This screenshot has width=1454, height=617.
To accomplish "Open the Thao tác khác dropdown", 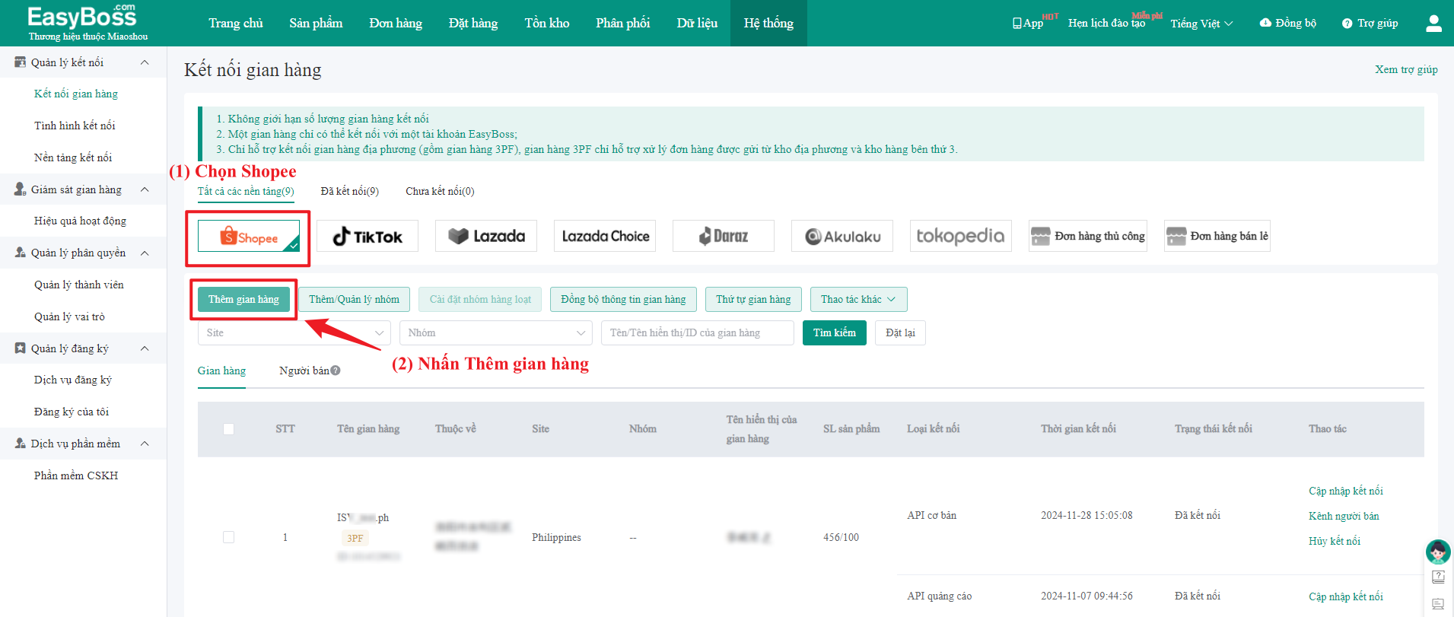I will pos(858,299).
